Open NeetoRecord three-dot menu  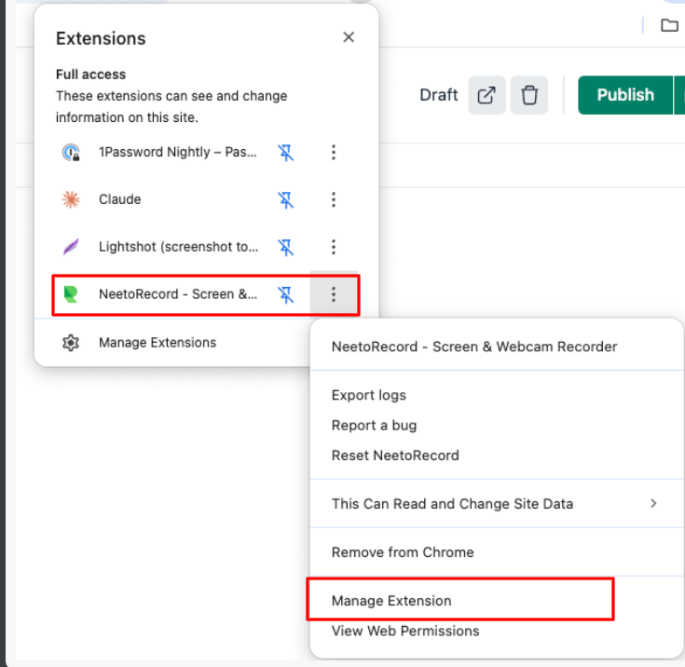pos(334,294)
